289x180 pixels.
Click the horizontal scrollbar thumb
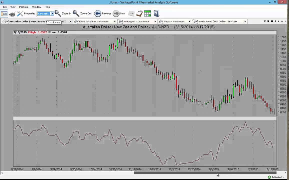(x=205, y=173)
